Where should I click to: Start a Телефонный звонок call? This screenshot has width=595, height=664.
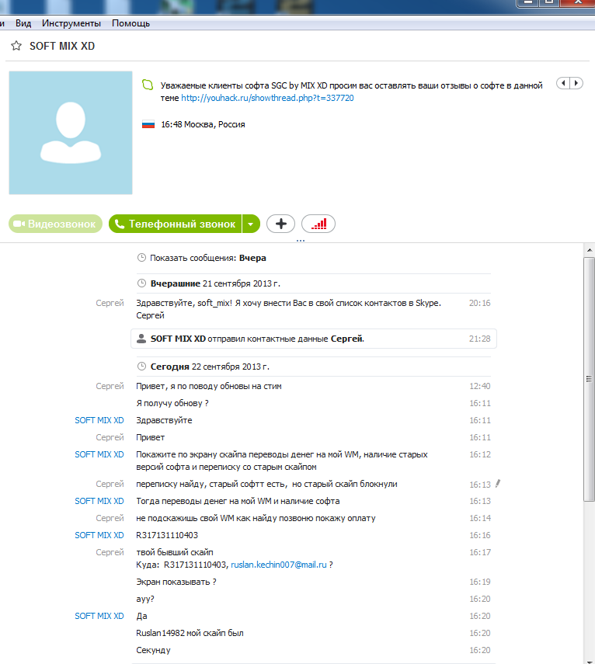176,224
